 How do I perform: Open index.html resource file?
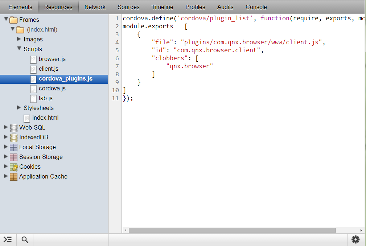[45, 118]
